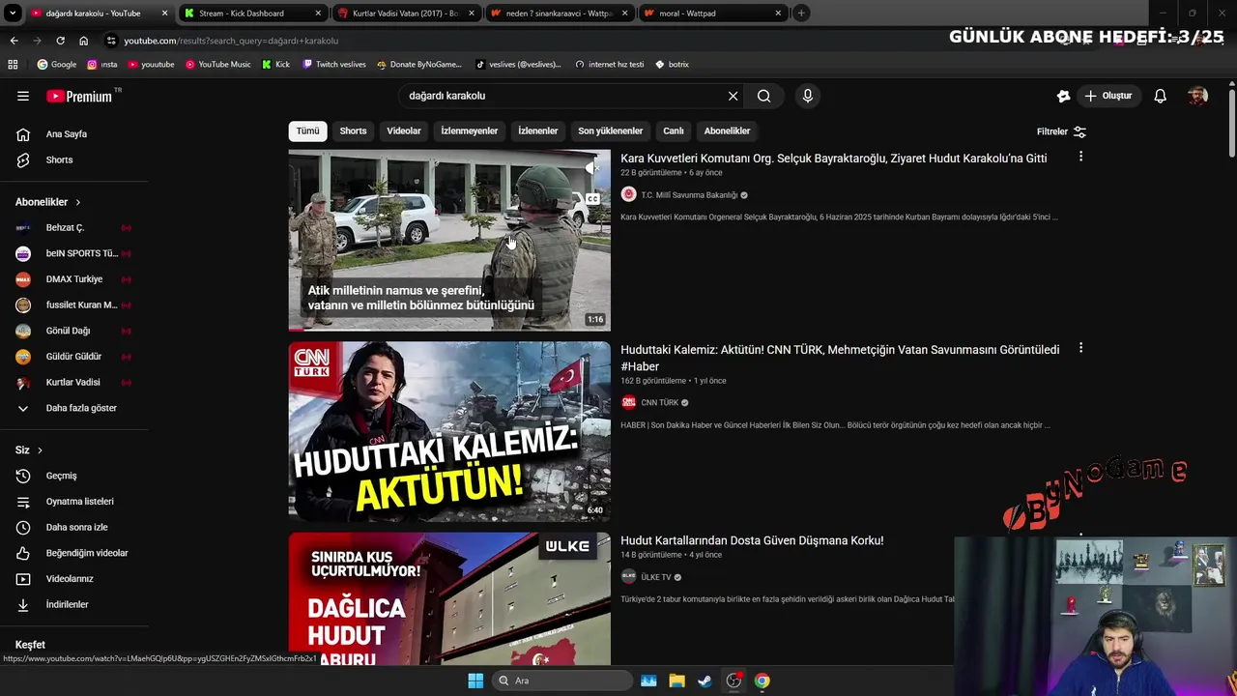Select the Abonelikler filter chip
This screenshot has height=696, width=1237.
coord(727,131)
